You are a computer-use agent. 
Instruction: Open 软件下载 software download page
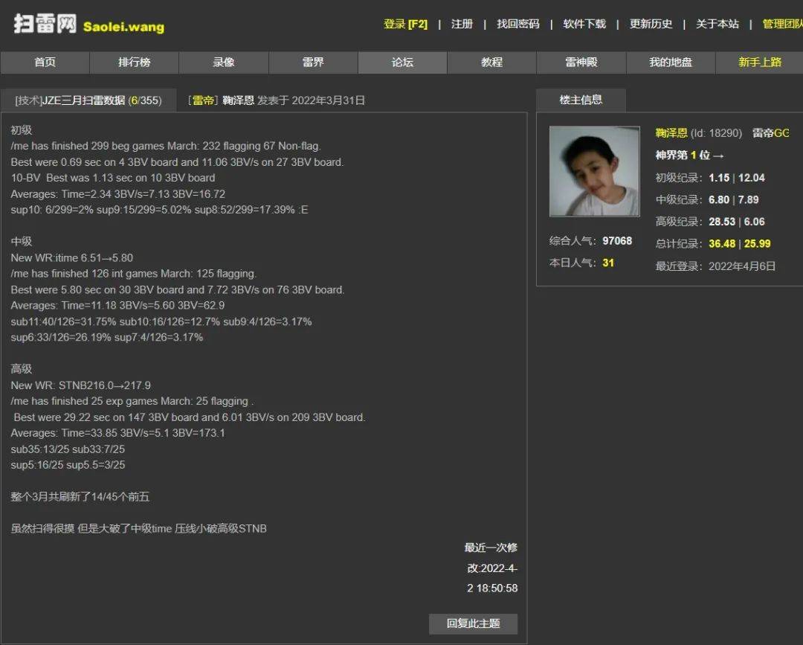[584, 24]
